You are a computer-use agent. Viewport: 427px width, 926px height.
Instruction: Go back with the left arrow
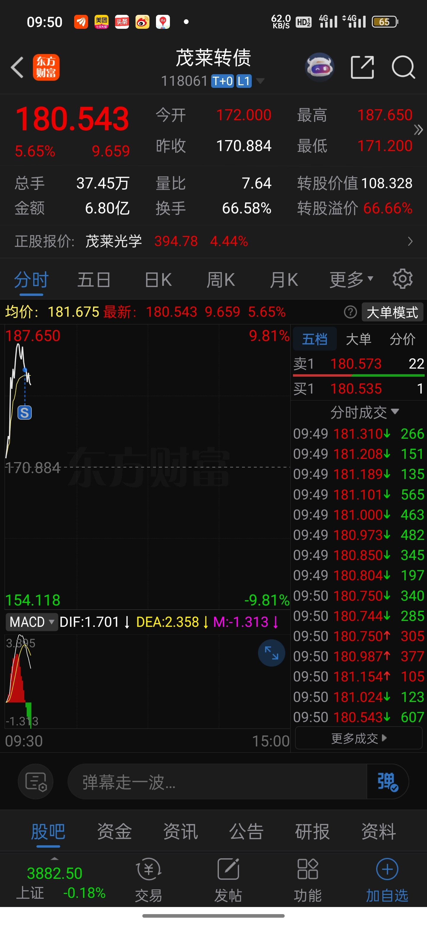(17, 67)
